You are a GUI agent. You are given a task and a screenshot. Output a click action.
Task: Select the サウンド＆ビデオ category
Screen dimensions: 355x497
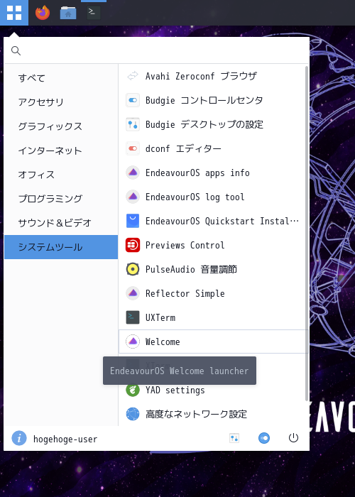click(61, 222)
